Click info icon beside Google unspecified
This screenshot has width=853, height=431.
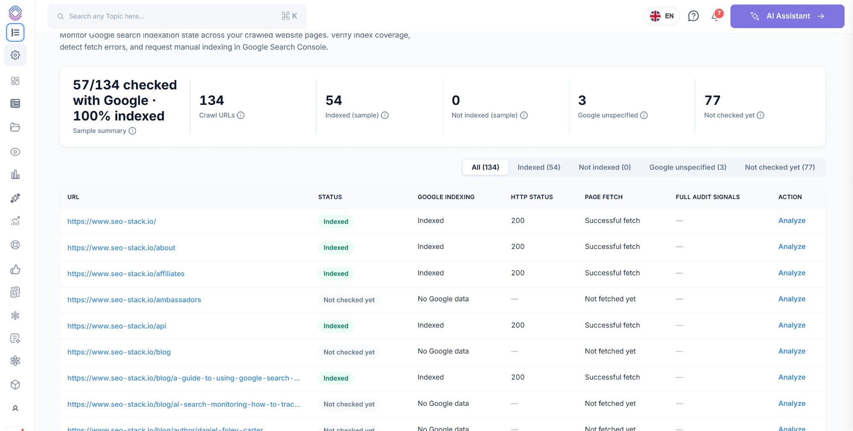point(644,115)
